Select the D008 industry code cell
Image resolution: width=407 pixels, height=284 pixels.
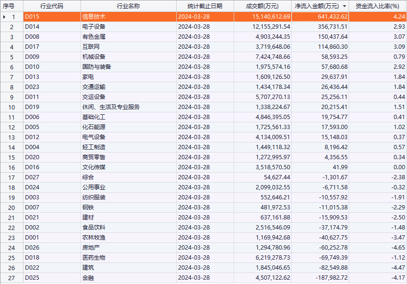(x=33, y=37)
